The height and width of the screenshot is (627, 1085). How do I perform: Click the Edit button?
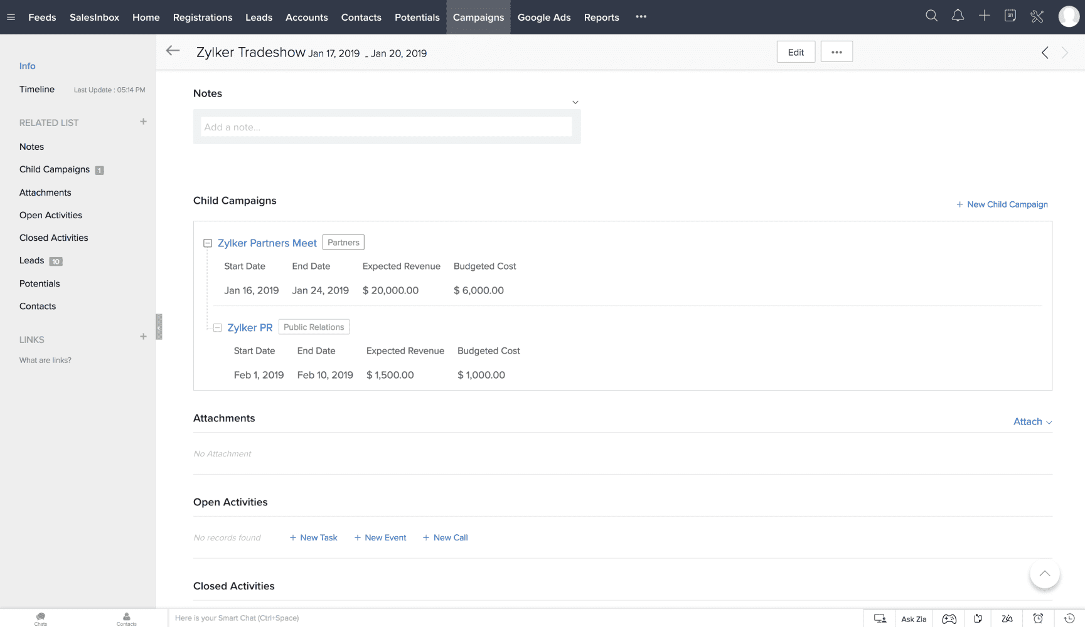point(796,52)
